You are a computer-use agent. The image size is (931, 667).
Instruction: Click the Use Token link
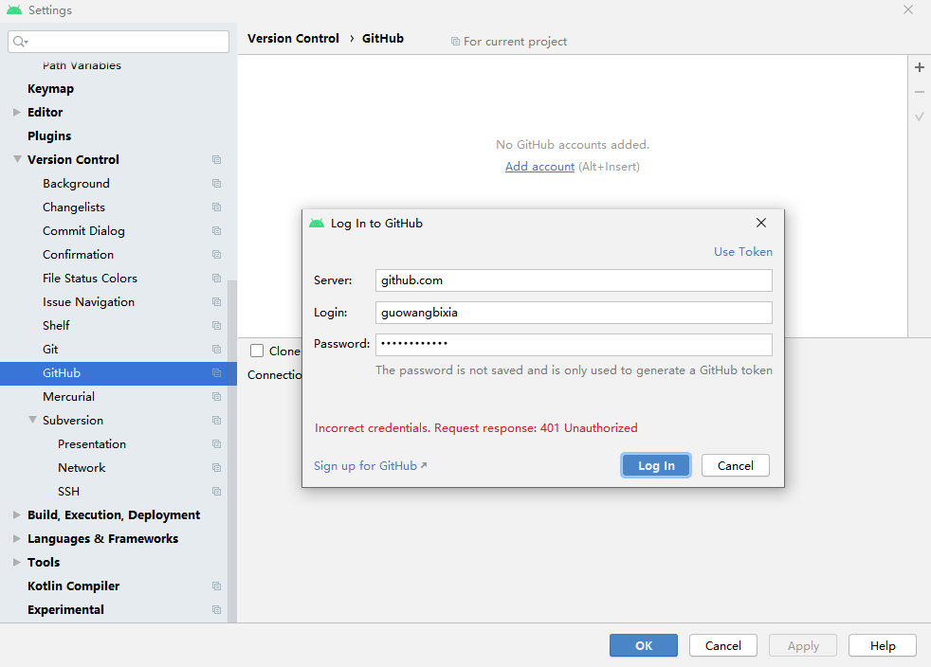click(742, 252)
